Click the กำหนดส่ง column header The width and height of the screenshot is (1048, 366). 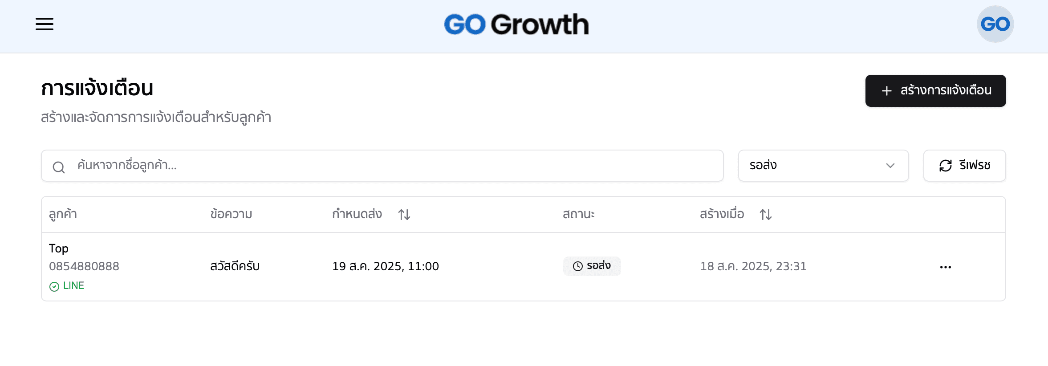pyautogui.click(x=357, y=214)
